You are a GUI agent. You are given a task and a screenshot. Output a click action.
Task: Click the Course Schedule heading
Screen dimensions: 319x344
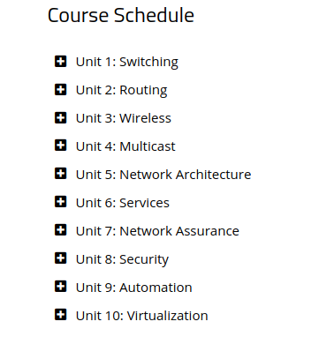point(121,15)
